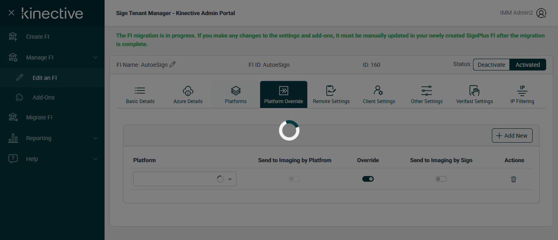
Task: Click the Add New button
Action: click(512, 136)
